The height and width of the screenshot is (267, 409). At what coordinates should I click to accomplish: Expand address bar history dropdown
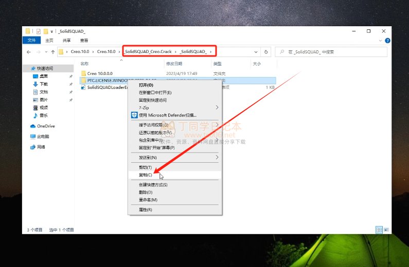click(256, 52)
